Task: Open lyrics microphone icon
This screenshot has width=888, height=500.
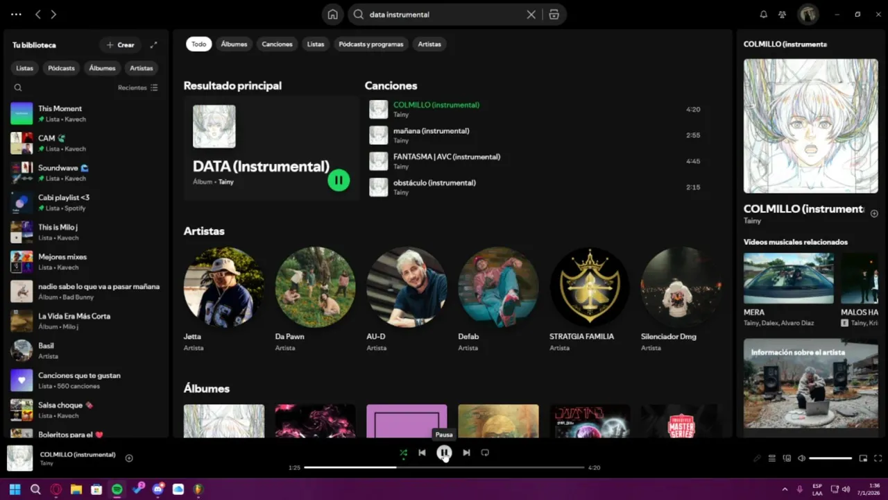Action: click(757, 458)
